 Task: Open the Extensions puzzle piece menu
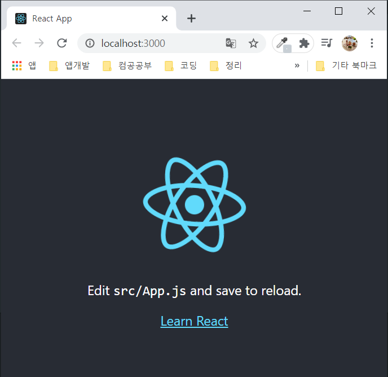click(x=304, y=43)
